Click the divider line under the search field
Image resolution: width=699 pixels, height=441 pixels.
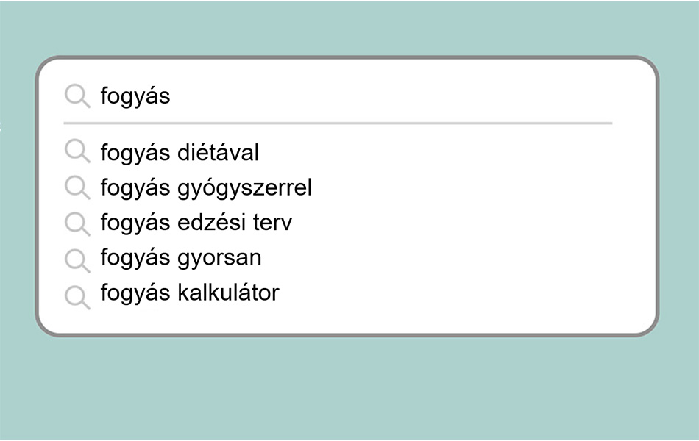coord(338,123)
